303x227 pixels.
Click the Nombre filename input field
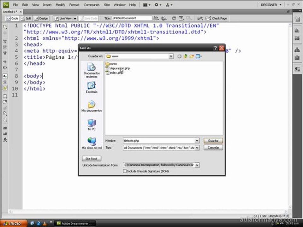[159, 141]
